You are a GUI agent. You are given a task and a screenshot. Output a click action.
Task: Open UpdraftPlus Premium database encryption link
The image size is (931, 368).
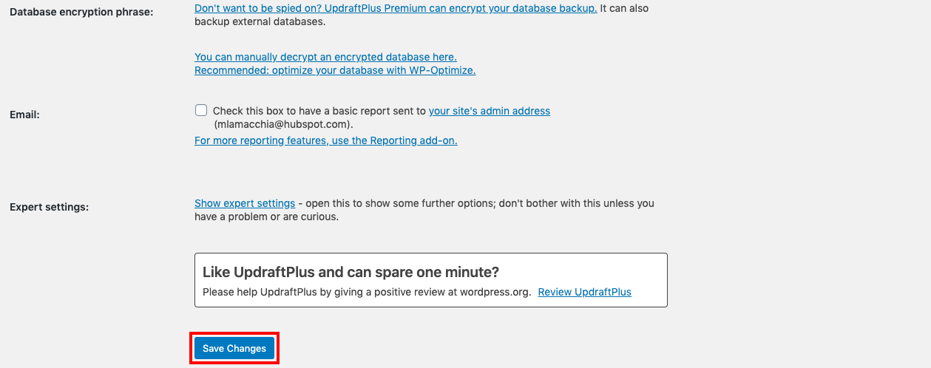pos(395,8)
